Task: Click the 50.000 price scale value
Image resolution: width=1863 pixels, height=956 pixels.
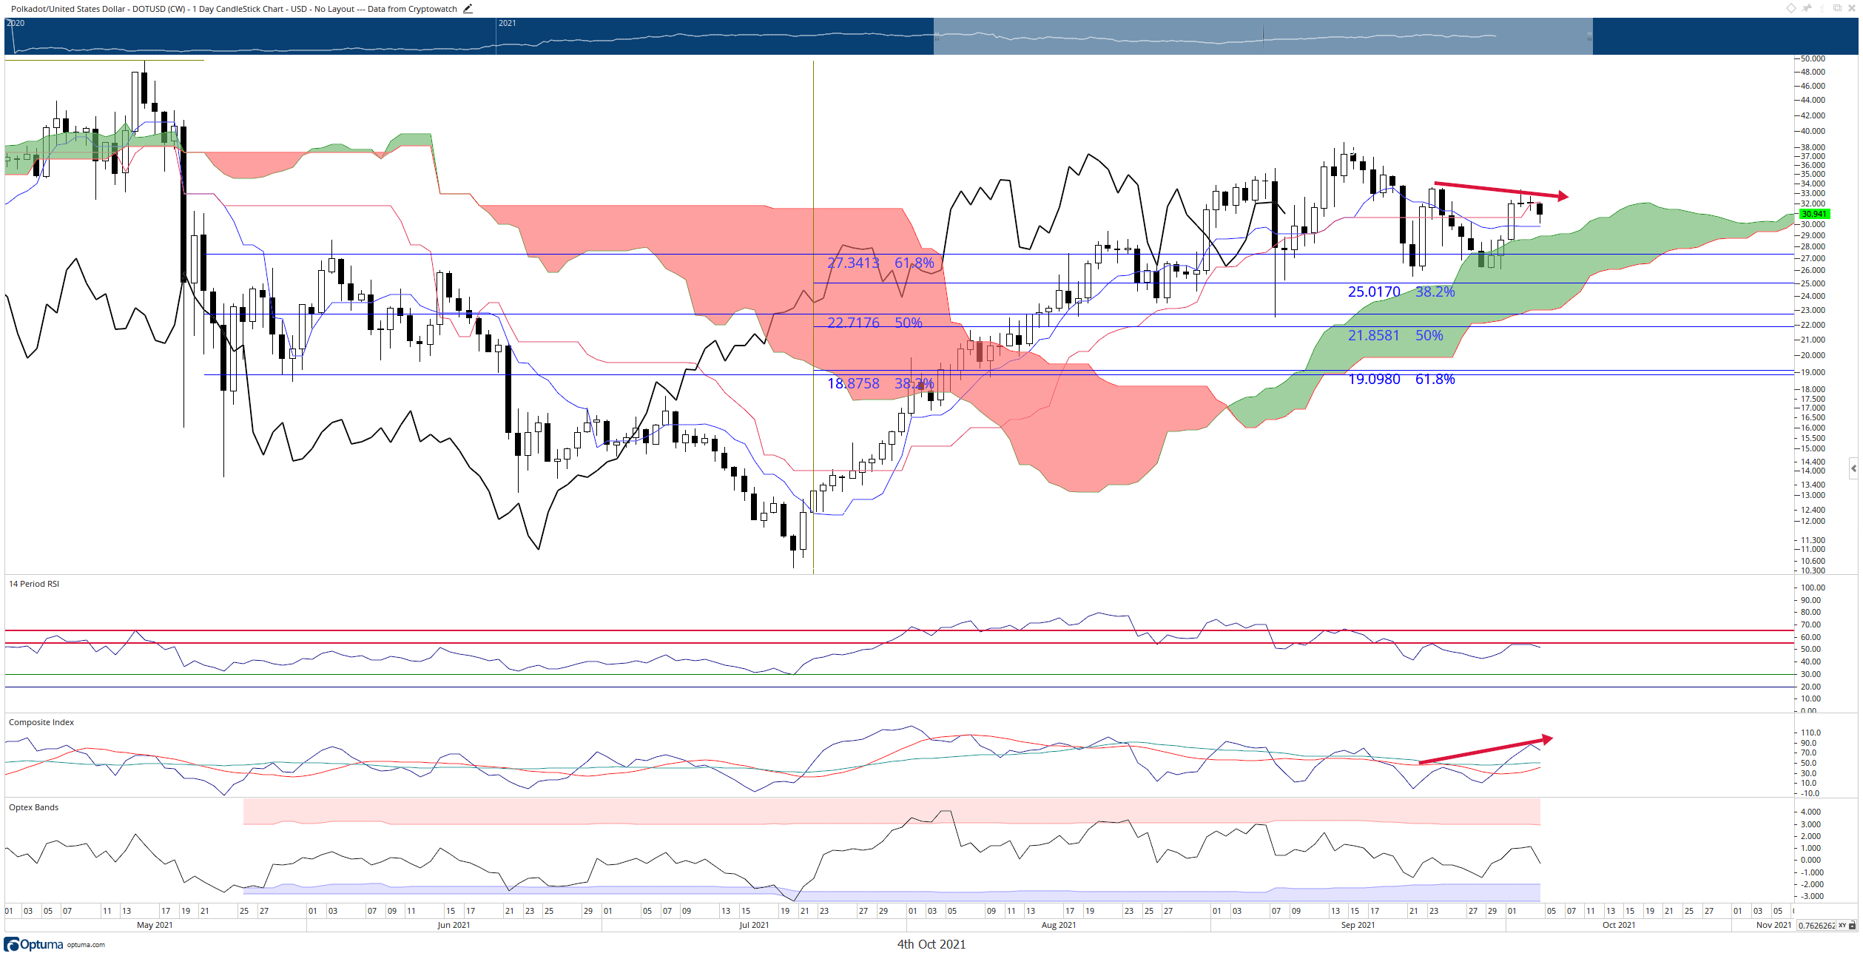Action: tap(1813, 58)
